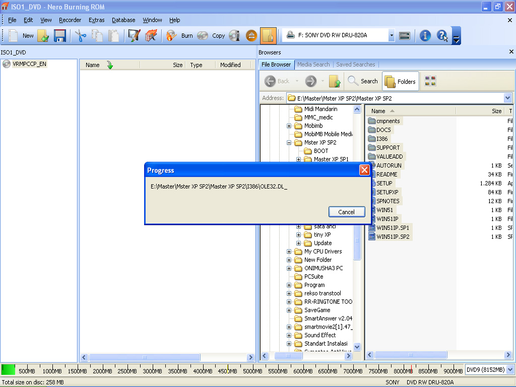Open the Database menu
The image size is (516, 387).
(123, 20)
